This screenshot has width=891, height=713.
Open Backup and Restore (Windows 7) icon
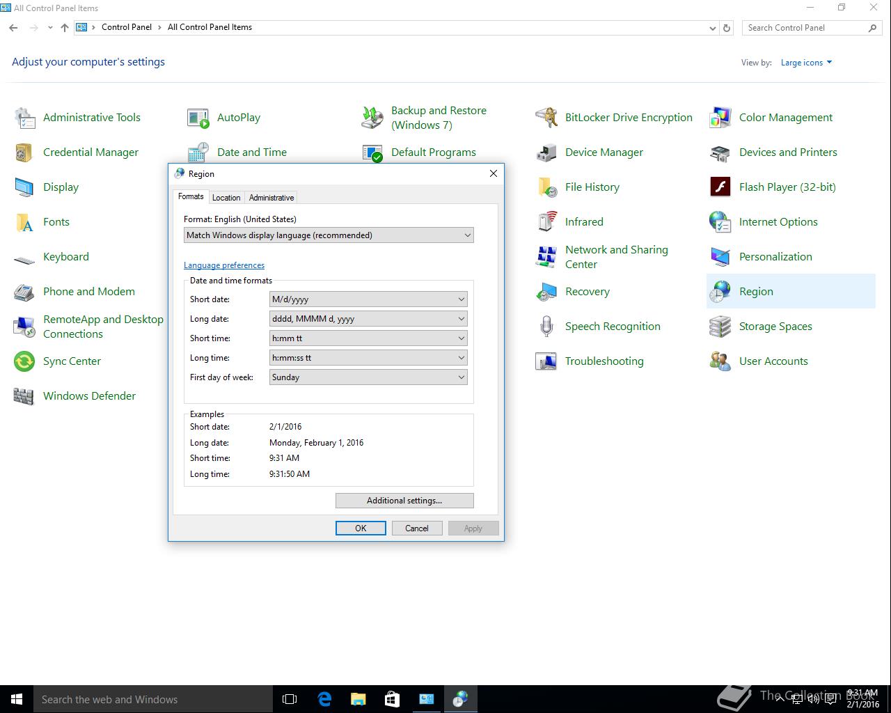pyautogui.click(x=372, y=118)
